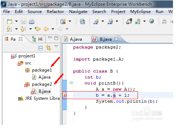Select B.java in the Package Explorer
The width and height of the screenshot is (179, 132).
click(x=41, y=91)
